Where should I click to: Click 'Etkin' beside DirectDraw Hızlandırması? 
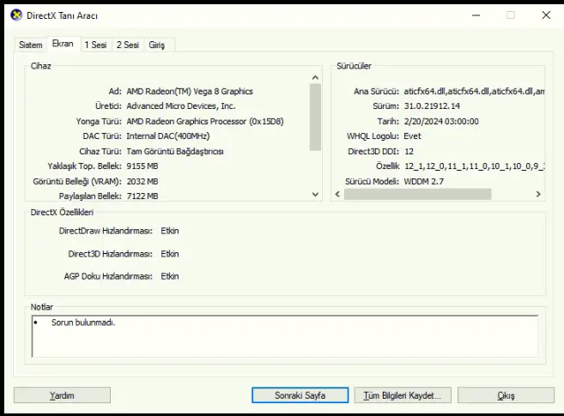[170, 231]
